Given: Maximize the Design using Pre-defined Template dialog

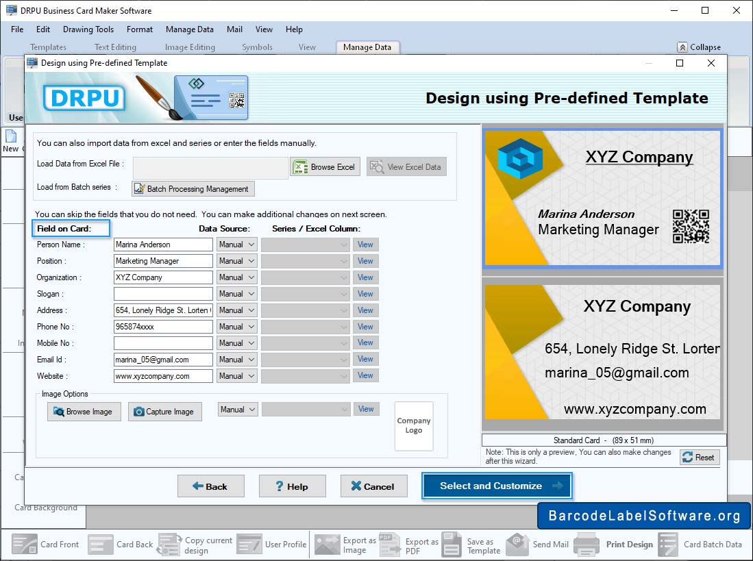Looking at the screenshot, I should (x=680, y=63).
